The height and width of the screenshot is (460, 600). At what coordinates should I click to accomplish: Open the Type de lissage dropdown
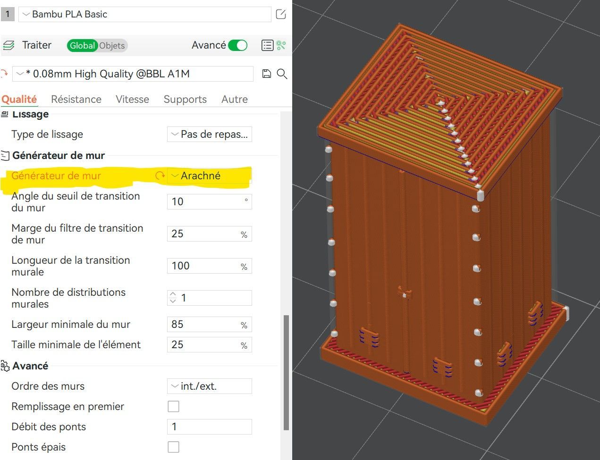point(210,134)
